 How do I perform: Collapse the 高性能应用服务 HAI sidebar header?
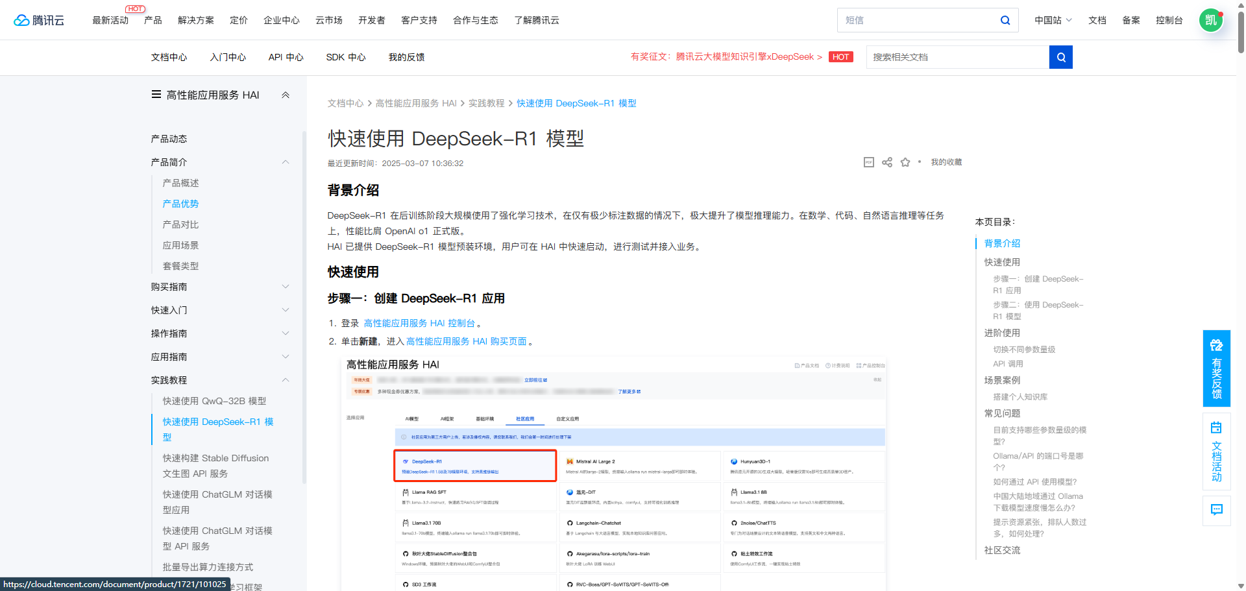pos(286,95)
